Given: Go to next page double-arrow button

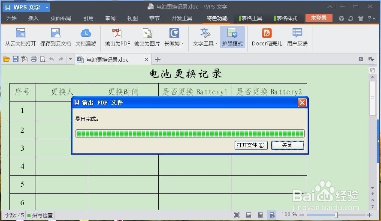Looking at the screenshot, I should click(x=372, y=206).
